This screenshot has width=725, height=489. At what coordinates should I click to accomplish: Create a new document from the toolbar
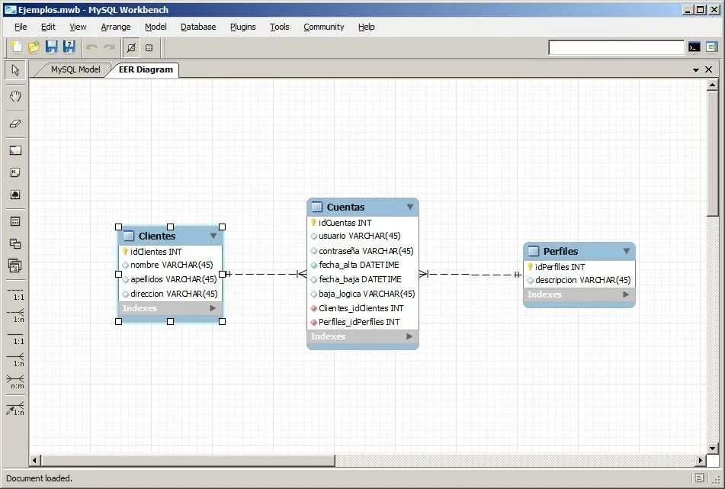(17, 47)
